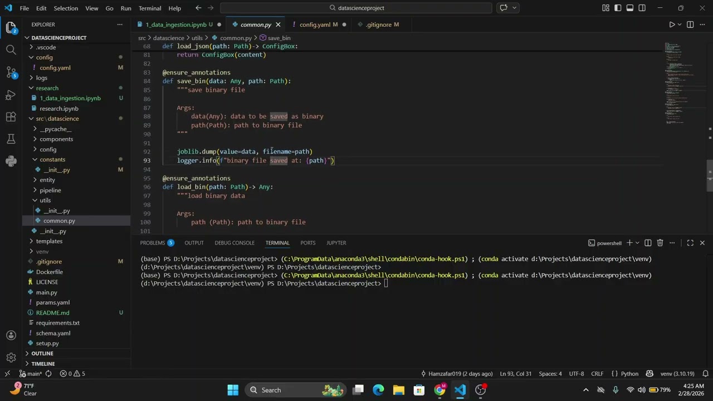713x401 pixels.
Task: Click the editor vertical scrollbar thumb
Action: [710, 175]
